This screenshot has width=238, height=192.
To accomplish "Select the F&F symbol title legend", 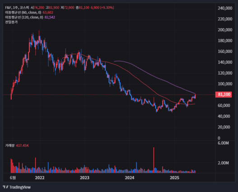I will click(x=17, y=8).
